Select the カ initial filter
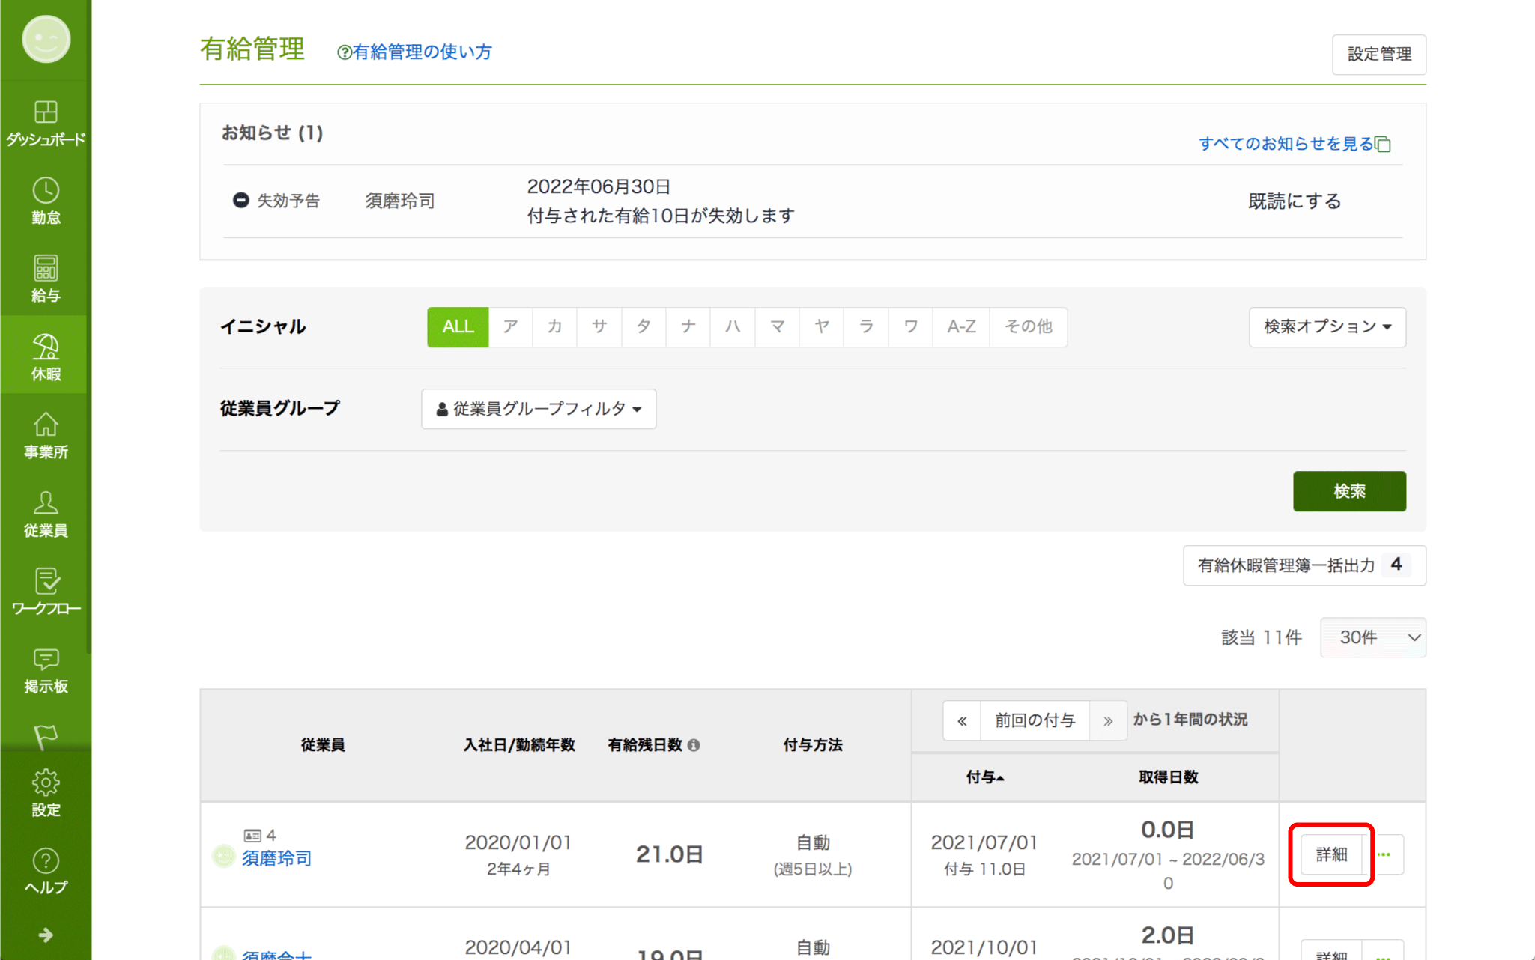The width and height of the screenshot is (1535, 960). point(554,326)
